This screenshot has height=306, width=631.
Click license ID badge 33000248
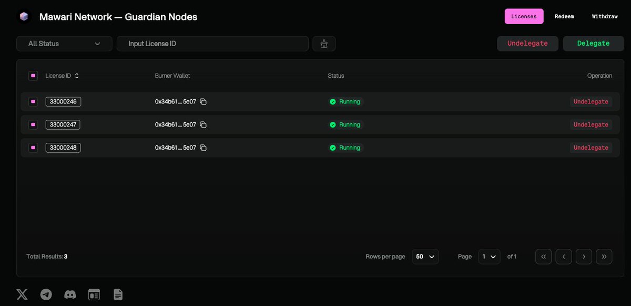click(63, 148)
